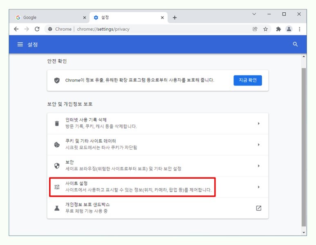Screen dimensions: 316x245
Task: Click the settings search magnifier icon
Action: tap(295, 44)
